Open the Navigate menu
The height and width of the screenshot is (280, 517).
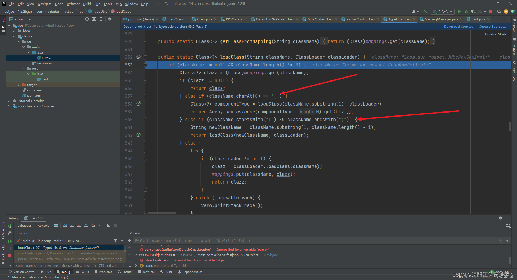pos(44,4)
